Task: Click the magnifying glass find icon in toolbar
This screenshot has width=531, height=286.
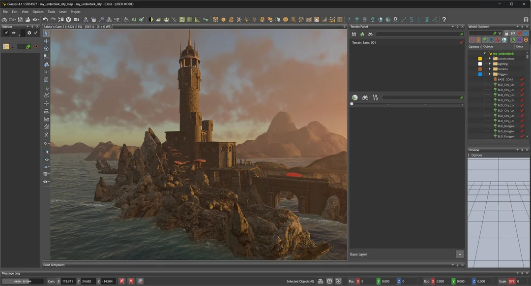Action: (101, 20)
